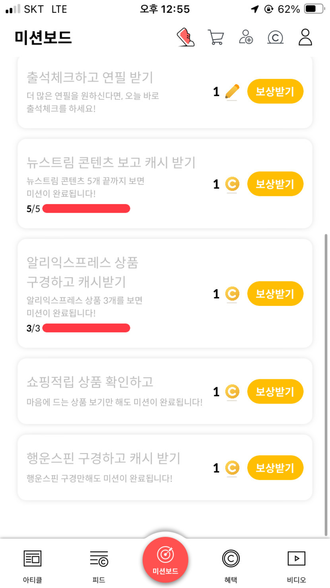This screenshot has width=330, height=588.
Task: Tap the coin icon on 뉴스트림 mission
Action: [232, 184]
